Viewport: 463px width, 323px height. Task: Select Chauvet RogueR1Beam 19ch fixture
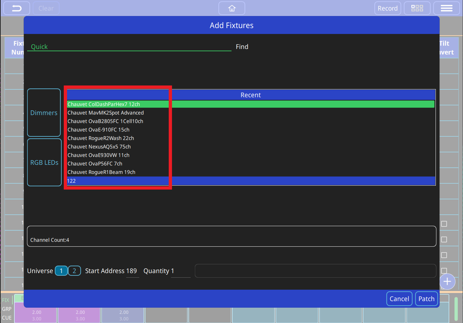tap(101, 172)
